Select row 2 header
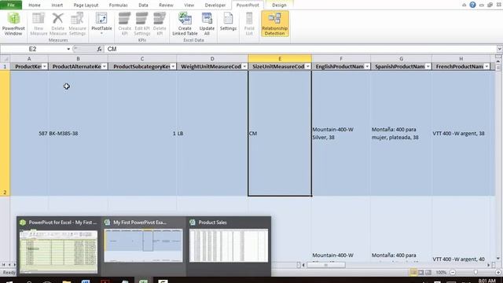Image resolution: width=503 pixels, height=283 pixels. point(5,133)
